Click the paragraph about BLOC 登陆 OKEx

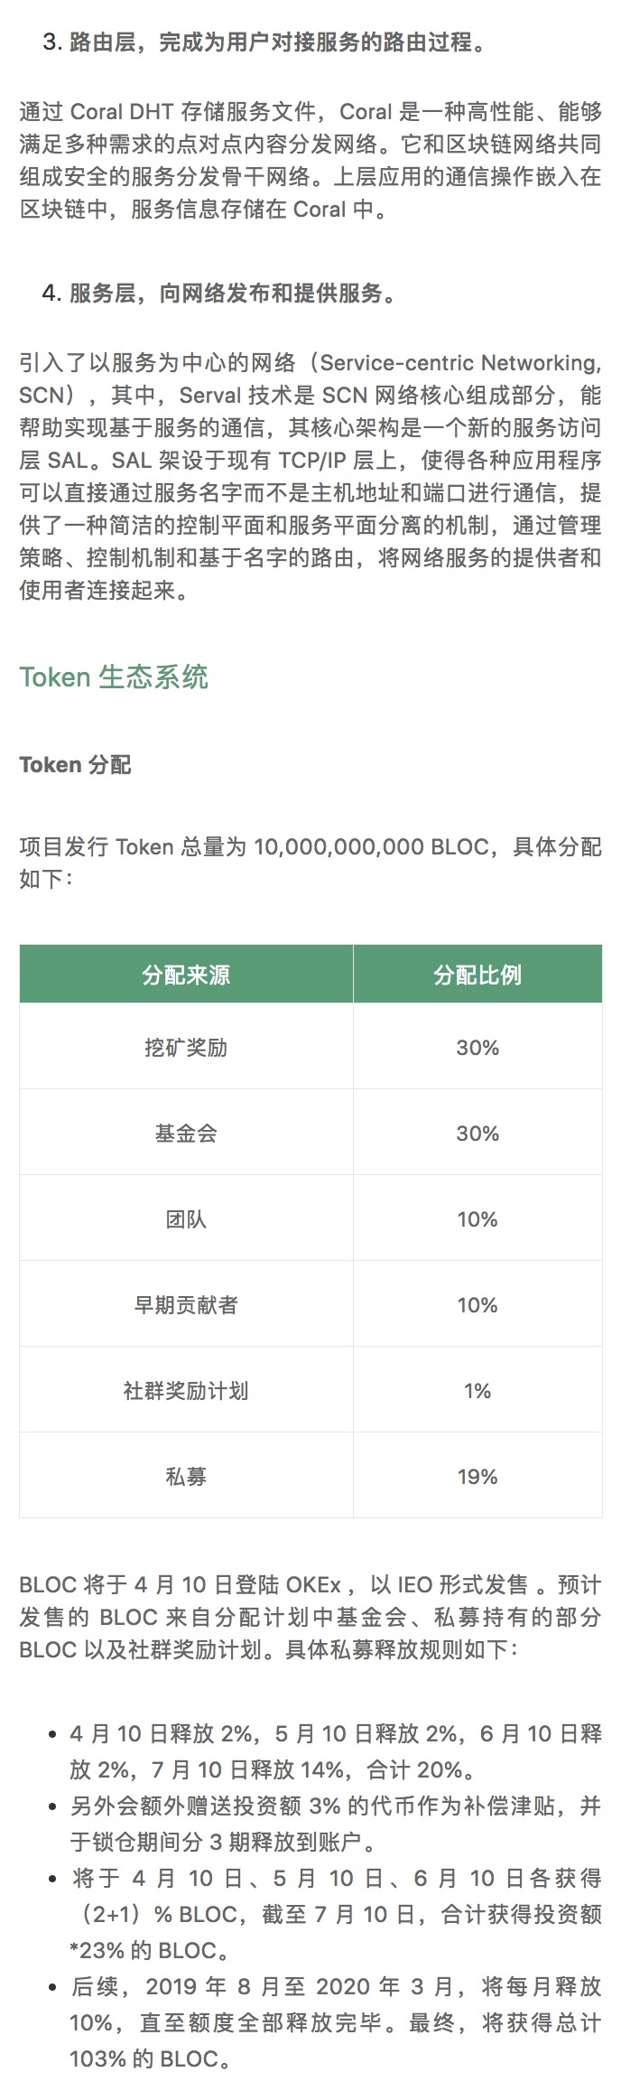[310, 1618]
